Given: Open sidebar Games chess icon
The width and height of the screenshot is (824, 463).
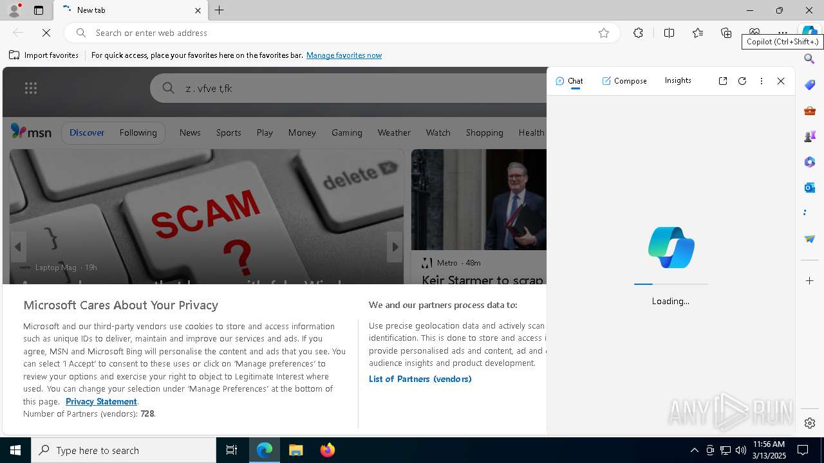Looking at the screenshot, I should tap(810, 136).
